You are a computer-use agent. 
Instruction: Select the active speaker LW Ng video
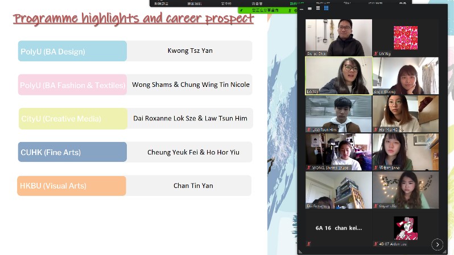tap(339, 76)
